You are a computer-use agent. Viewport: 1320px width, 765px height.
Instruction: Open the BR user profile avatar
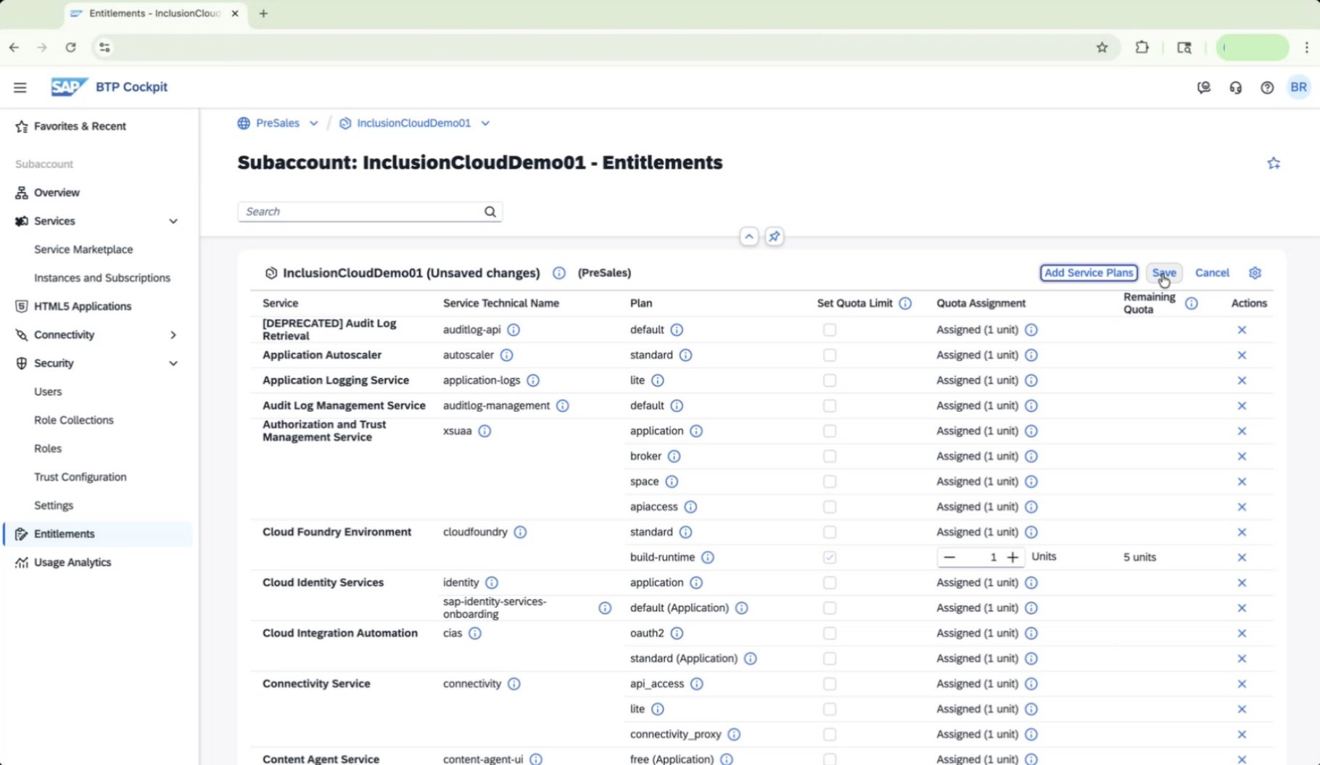point(1298,87)
